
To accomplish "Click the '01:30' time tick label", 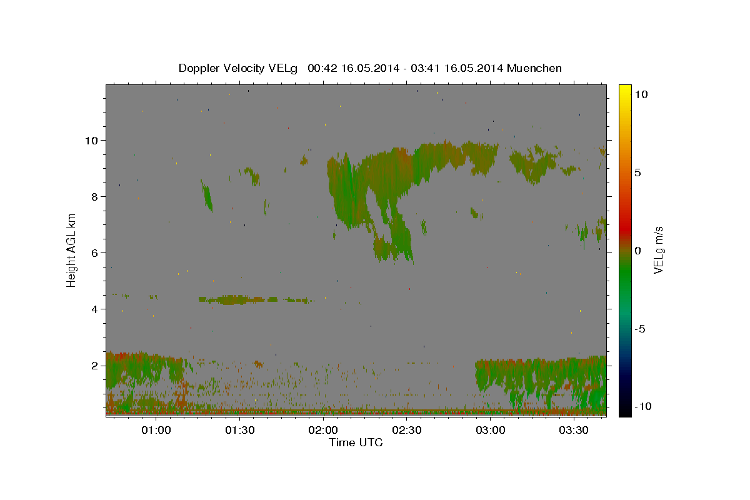I will [239, 430].
